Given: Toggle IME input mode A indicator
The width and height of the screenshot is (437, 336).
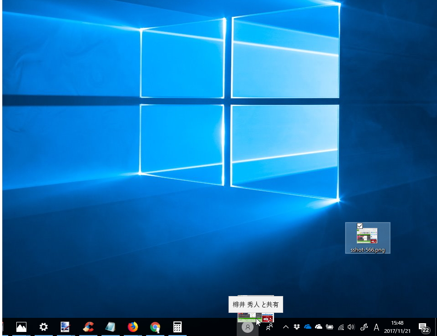Looking at the screenshot, I should point(376,327).
